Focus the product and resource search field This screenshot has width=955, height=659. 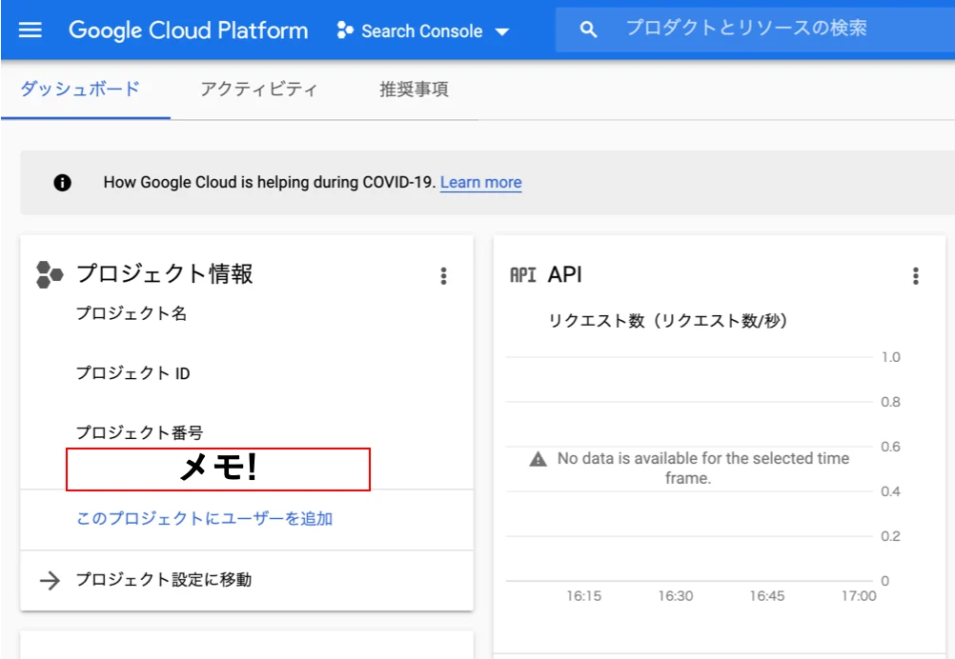[x=755, y=29]
